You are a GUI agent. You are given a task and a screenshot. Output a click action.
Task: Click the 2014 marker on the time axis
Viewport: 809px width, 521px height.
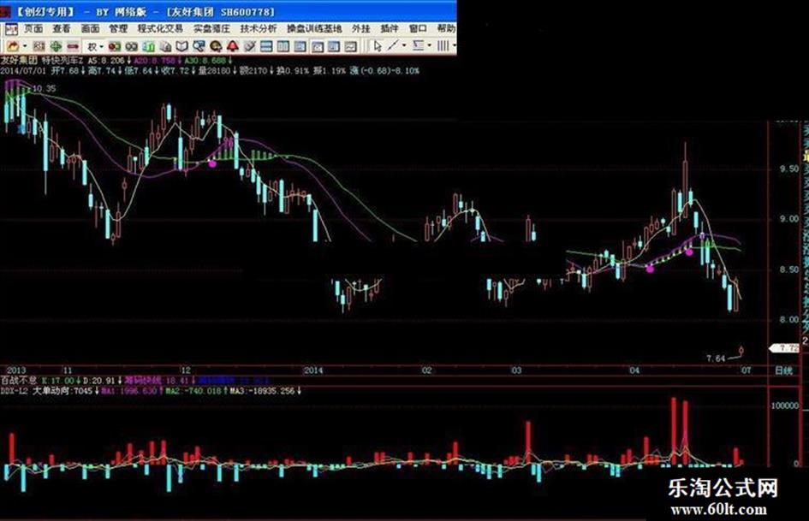coord(313,370)
